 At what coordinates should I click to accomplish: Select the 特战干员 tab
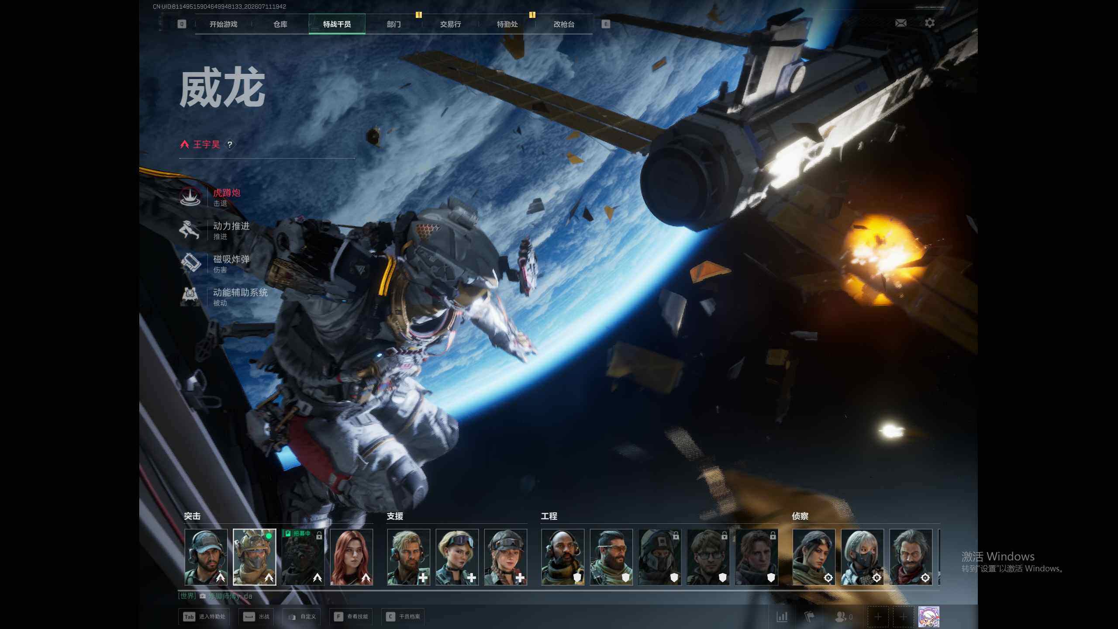(337, 24)
